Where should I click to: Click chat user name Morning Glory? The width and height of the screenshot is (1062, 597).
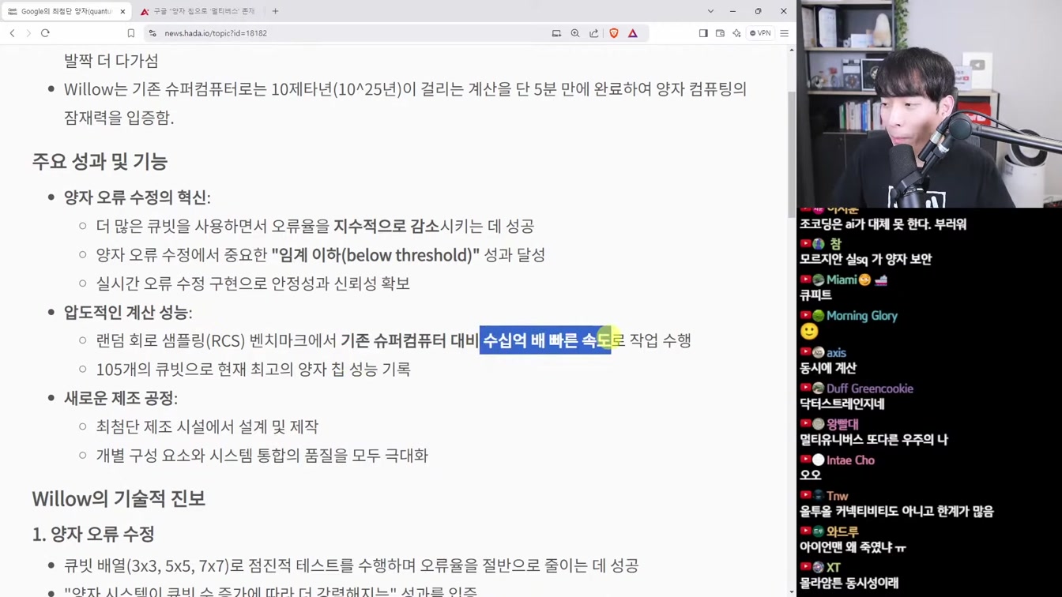(861, 316)
